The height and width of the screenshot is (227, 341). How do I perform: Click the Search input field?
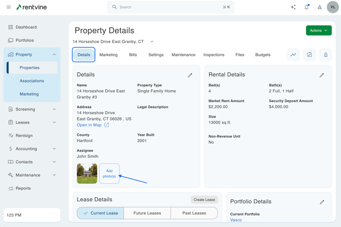(x=170, y=7)
